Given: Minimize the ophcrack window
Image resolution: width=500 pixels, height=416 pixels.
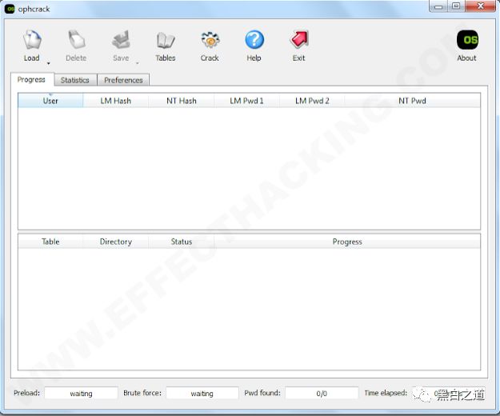Looking at the screenshot, I should tap(438, 6).
